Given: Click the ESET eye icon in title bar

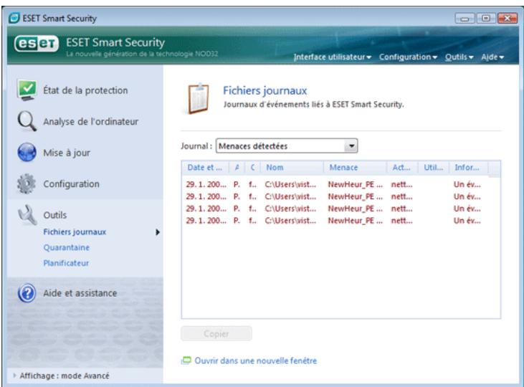Looking at the screenshot, I should point(14,18).
